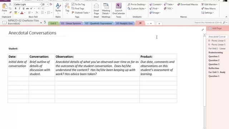229x129 pixels.
Task: Apply yellow text highlight color
Action: 16,13
